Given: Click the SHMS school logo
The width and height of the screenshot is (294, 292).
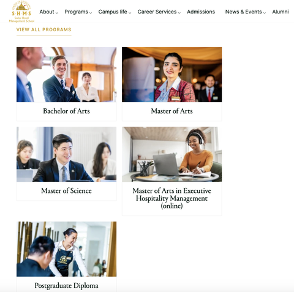Looking at the screenshot, I should (x=21, y=12).
